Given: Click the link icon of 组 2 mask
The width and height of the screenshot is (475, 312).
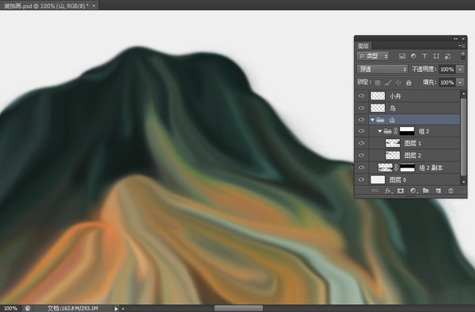Looking at the screenshot, I should 395,131.
